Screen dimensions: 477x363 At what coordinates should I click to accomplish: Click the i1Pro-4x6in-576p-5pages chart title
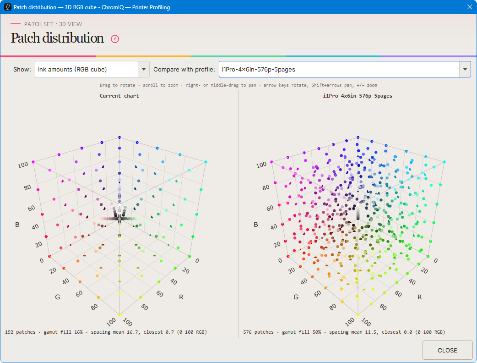click(x=358, y=96)
